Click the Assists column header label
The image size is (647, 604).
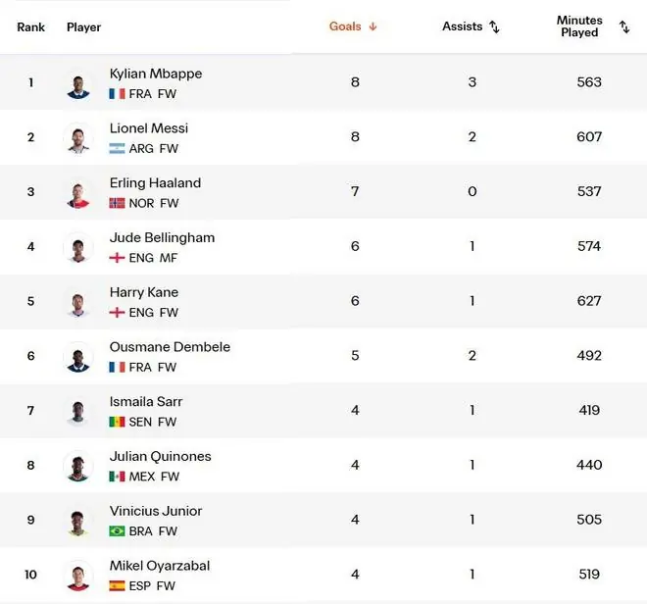click(462, 26)
